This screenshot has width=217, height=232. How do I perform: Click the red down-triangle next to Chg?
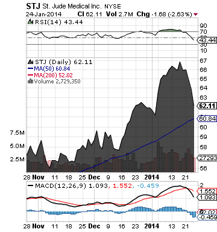[x=196, y=14]
